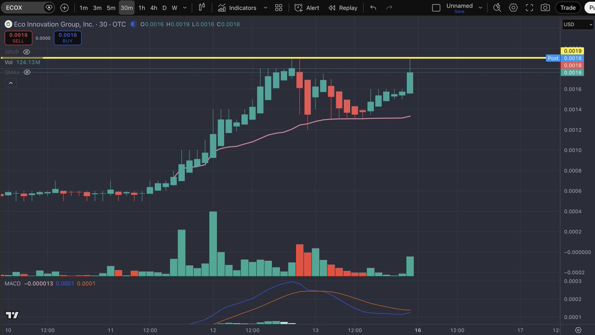Open the USD currency dropdown
The width and height of the screenshot is (595, 335).
click(x=578, y=25)
